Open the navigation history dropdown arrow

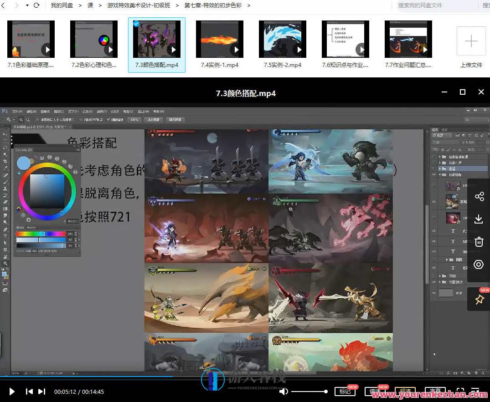(x=27, y=5)
